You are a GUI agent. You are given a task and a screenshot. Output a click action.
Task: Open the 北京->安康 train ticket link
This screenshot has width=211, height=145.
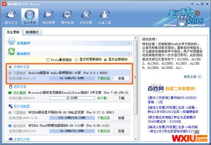click(173, 109)
